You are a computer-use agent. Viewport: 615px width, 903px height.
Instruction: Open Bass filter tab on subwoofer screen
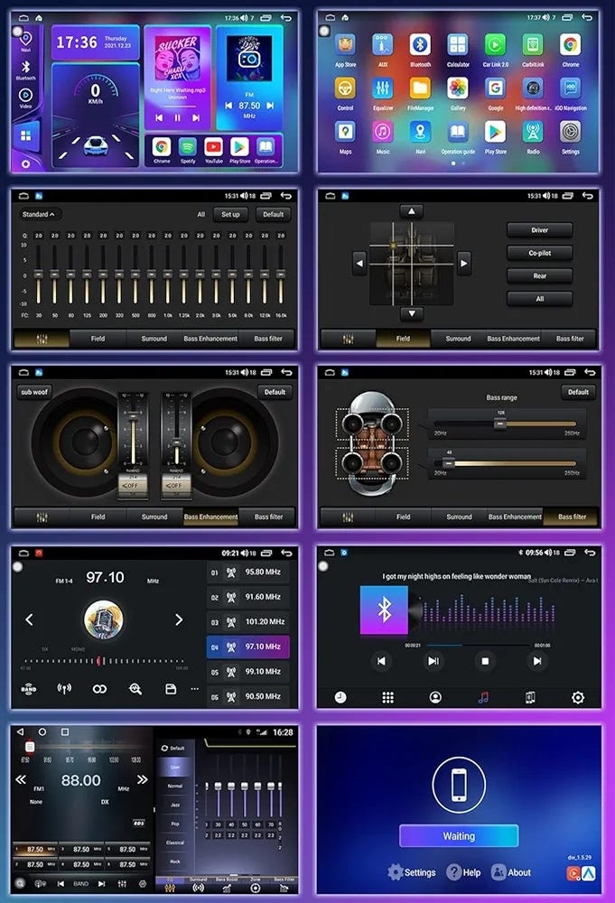[x=268, y=517]
